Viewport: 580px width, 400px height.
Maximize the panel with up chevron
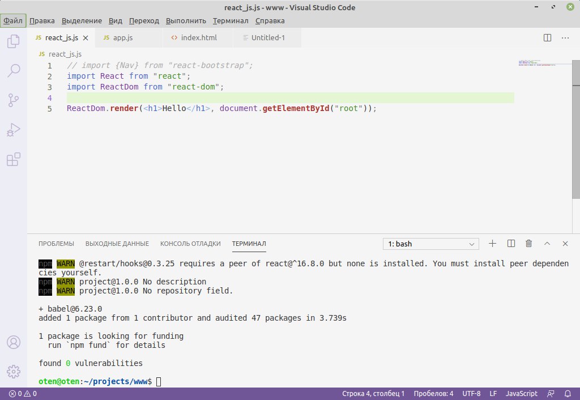(x=547, y=244)
